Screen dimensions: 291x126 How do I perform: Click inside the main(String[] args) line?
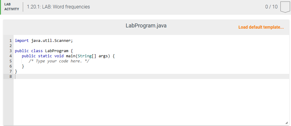[x=68, y=56]
